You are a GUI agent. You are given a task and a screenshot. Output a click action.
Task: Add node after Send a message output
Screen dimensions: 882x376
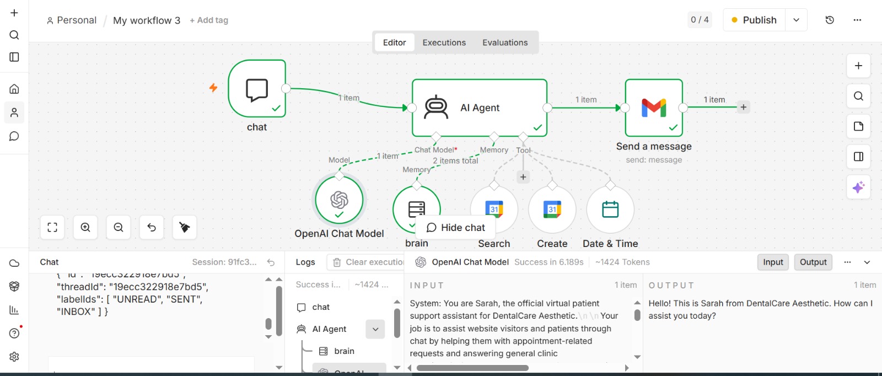point(744,107)
